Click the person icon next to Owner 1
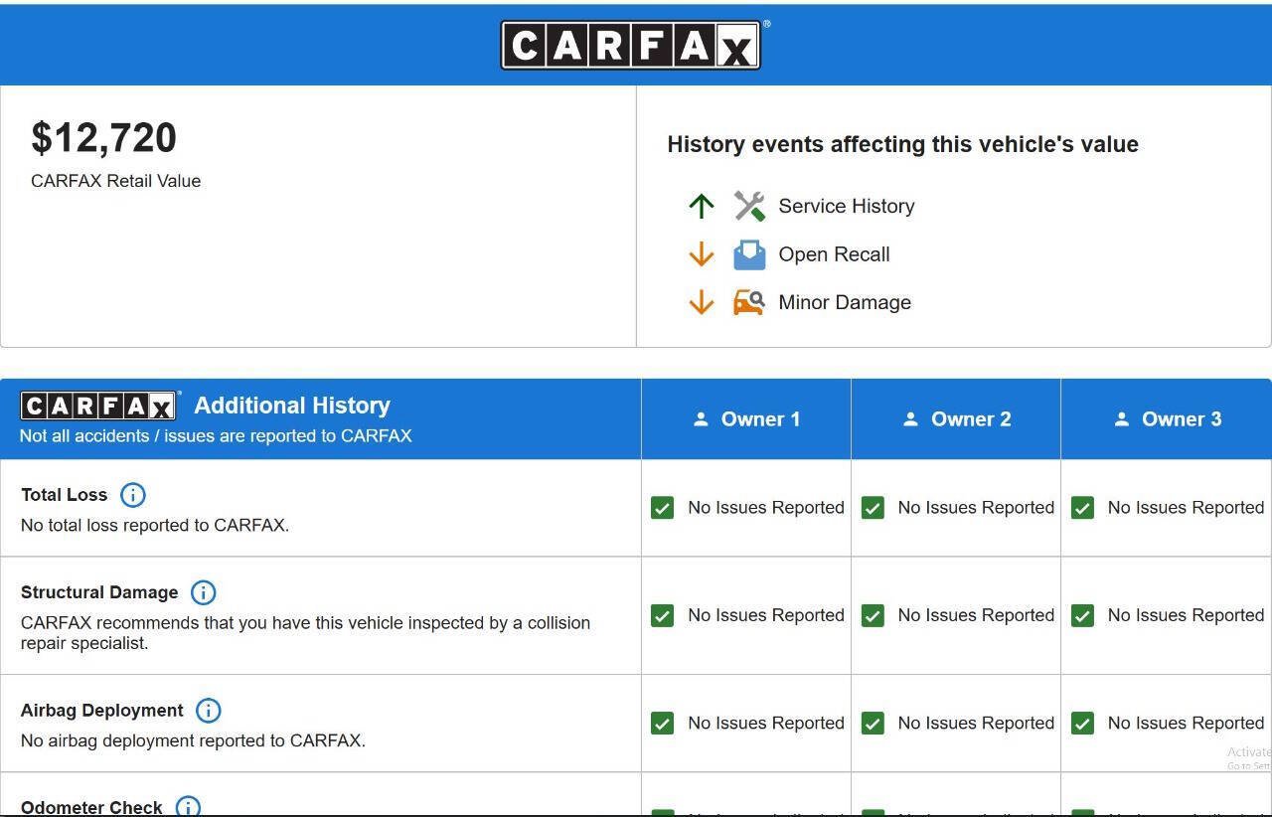1272x817 pixels. pos(701,419)
